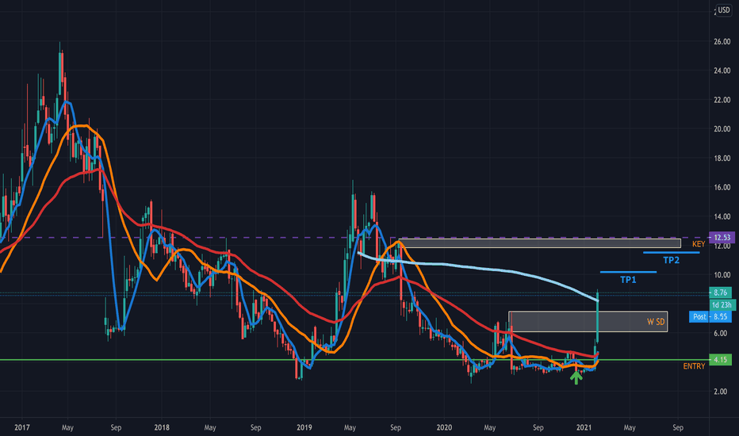Select the blue line above TP2
This screenshot has width=739, height=436.
tap(671, 253)
